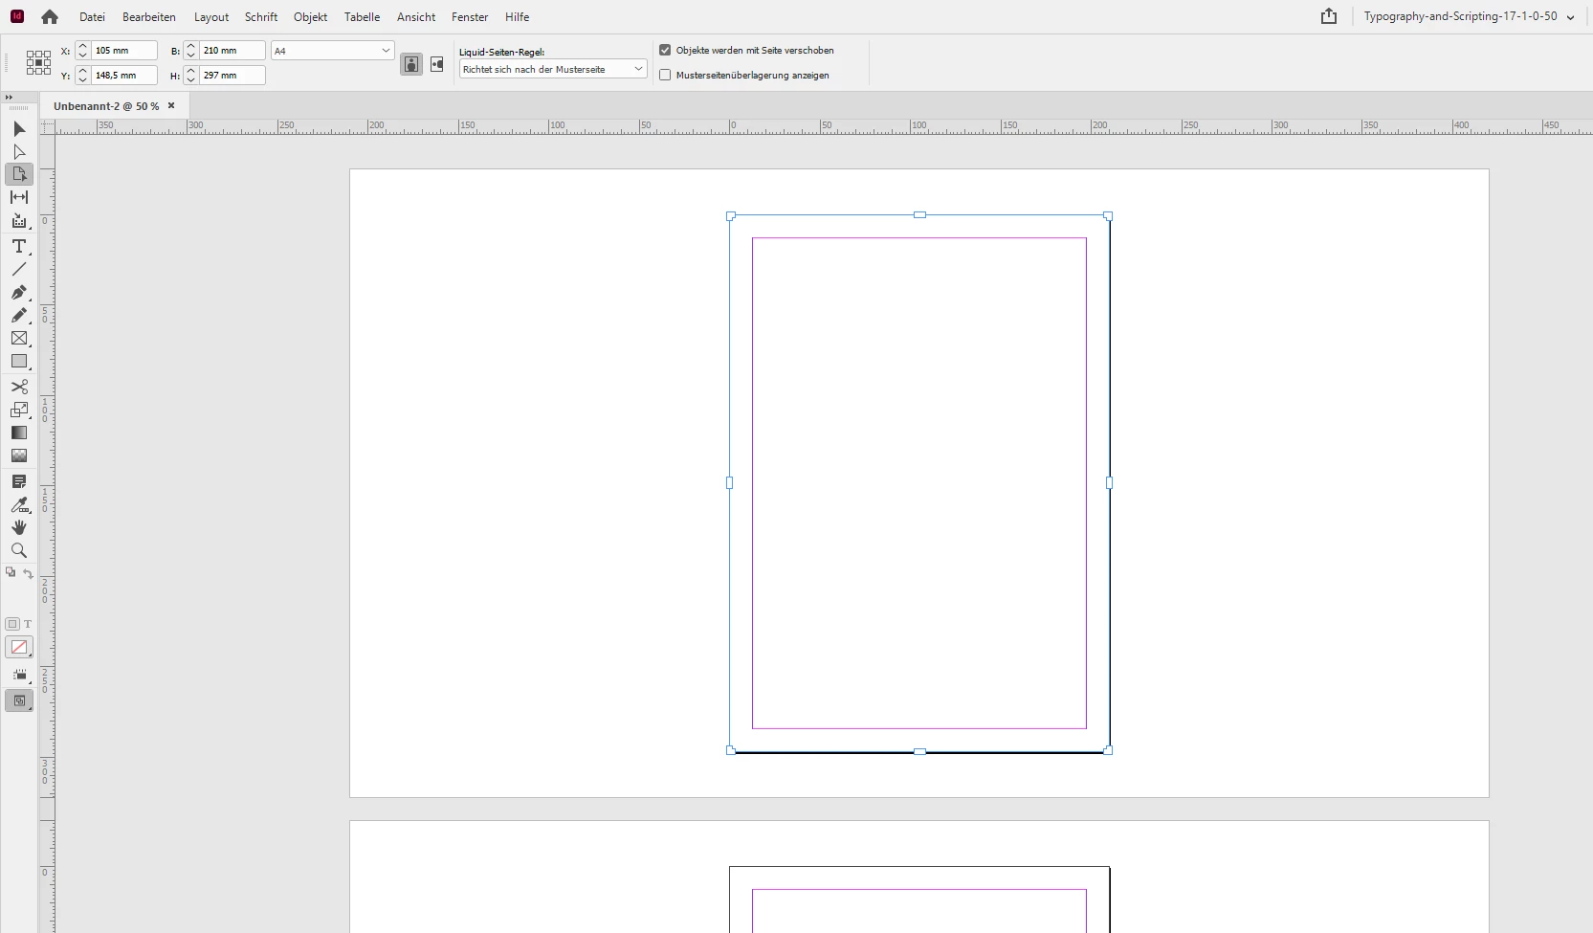Swap fill and stroke colors
1593x933 pixels.
coord(28,573)
